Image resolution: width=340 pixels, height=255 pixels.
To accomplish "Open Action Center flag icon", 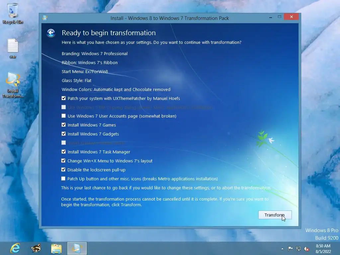I will pyautogui.click(x=290, y=249).
